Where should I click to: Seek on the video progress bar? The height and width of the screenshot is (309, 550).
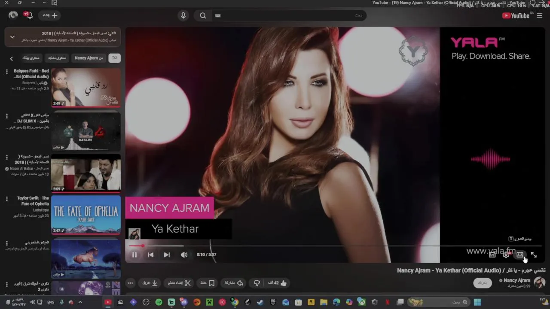pyautogui.click(x=335, y=246)
